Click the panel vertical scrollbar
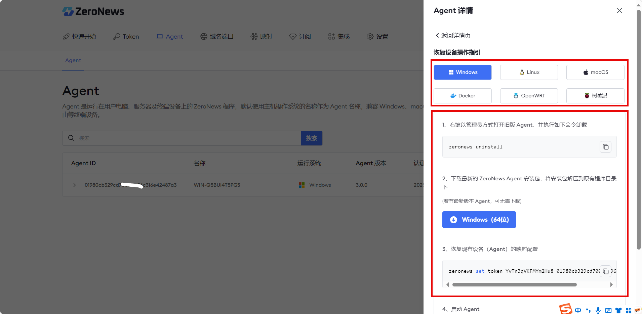Image resolution: width=642 pixels, height=314 pixels. pyautogui.click(x=639, y=129)
